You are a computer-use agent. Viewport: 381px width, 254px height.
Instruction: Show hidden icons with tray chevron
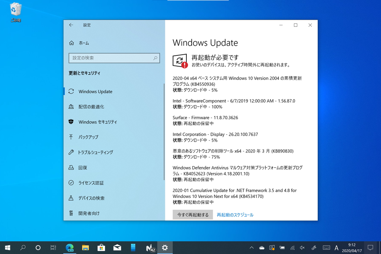coord(252,247)
